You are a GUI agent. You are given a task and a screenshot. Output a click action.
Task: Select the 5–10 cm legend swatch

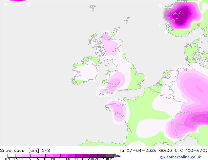click(42, 156)
